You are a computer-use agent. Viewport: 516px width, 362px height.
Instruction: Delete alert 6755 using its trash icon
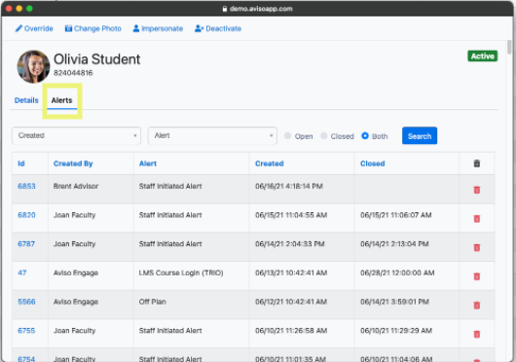click(x=476, y=335)
